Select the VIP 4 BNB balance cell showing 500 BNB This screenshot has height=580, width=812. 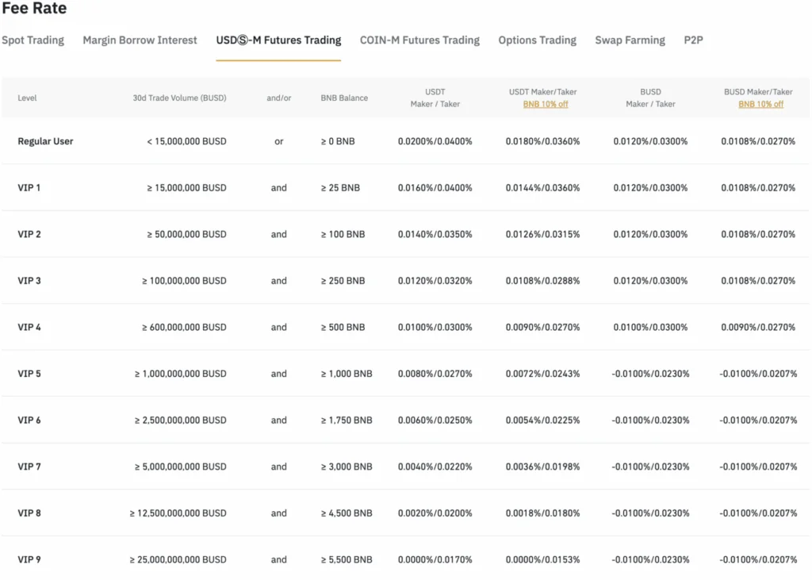pyautogui.click(x=344, y=327)
